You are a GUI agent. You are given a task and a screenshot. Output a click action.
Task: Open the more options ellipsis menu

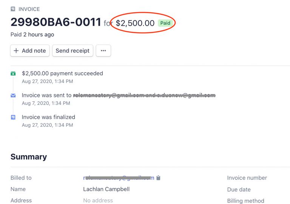click(x=103, y=51)
